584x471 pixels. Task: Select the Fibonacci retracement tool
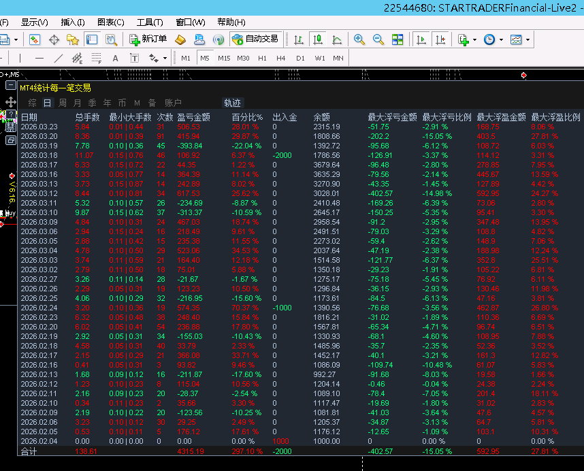coord(97,58)
